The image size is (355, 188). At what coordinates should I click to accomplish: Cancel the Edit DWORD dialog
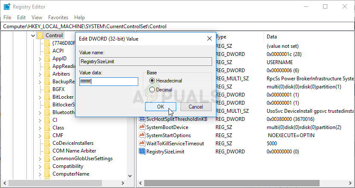196,106
